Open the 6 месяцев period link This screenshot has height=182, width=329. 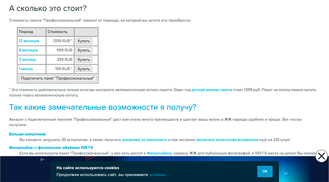coord(28,50)
